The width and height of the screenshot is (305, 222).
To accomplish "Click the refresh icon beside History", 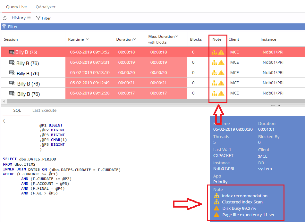I will [x=5, y=18].
